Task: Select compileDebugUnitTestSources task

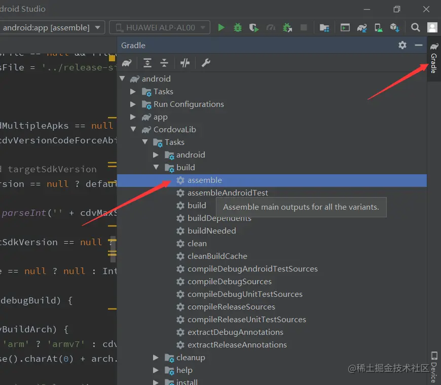Action: pyautogui.click(x=245, y=294)
